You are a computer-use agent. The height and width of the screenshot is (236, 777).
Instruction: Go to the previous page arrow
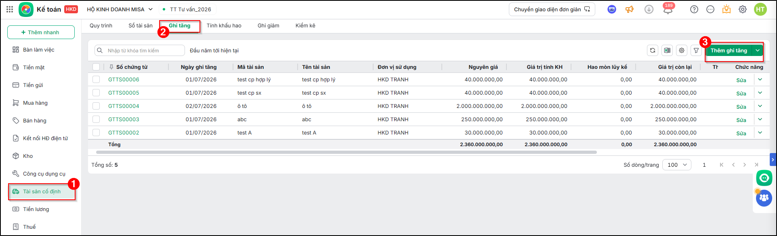tap(733, 165)
